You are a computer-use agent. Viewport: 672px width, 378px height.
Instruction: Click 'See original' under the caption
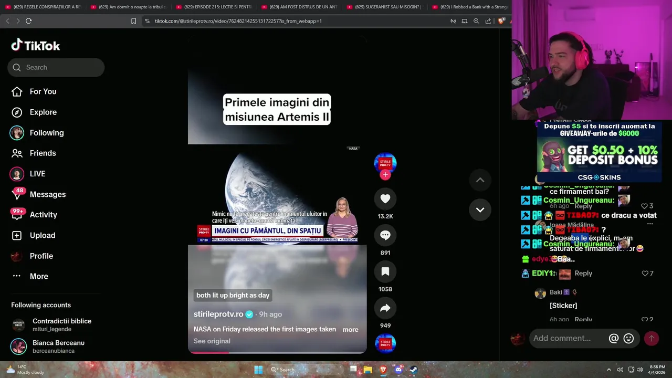(x=212, y=341)
